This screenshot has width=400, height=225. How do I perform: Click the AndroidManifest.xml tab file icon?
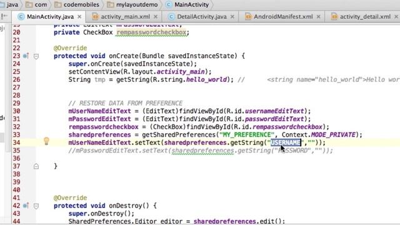248,17
